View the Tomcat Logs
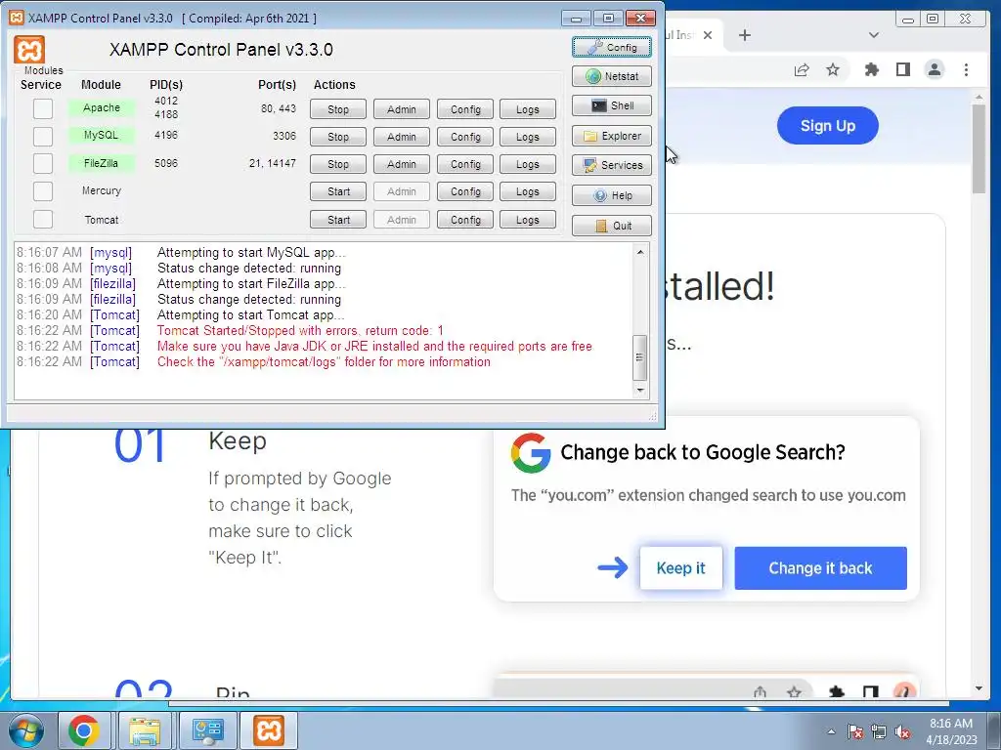The width and height of the screenshot is (1001, 750). [x=528, y=220]
